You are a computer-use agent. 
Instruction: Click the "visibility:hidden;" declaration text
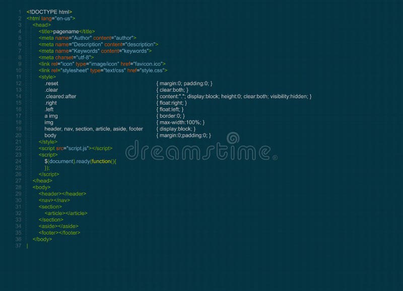[x=289, y=97]
